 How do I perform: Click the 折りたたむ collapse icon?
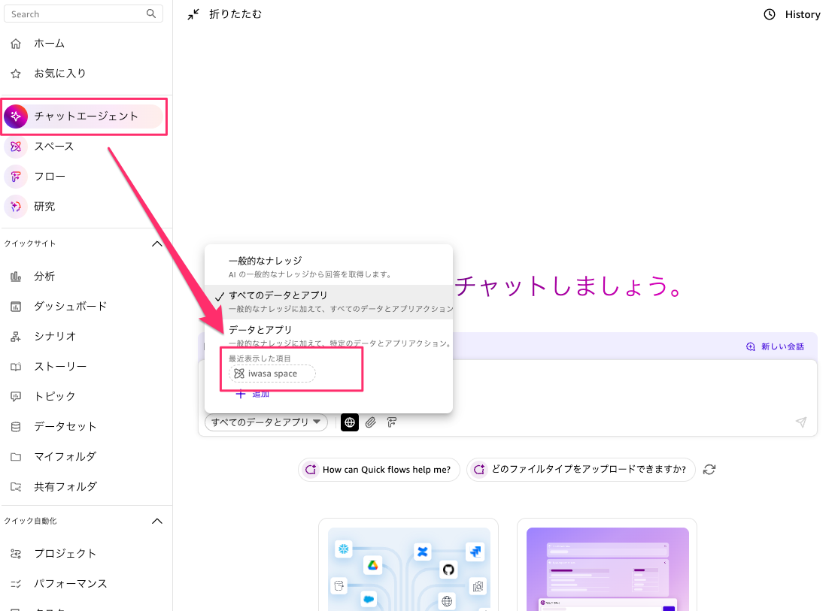pyautogui.click(x=194, y=14)
